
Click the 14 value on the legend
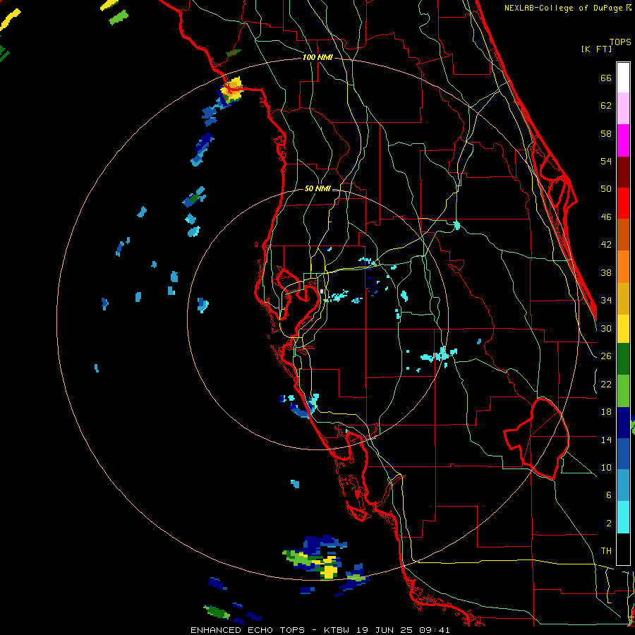coord(606,440)
